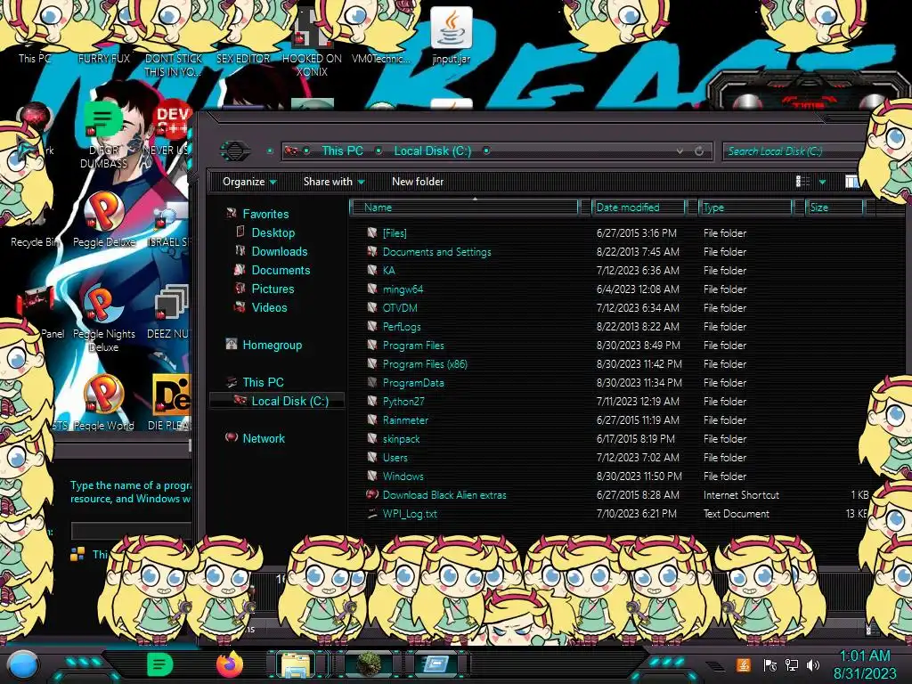Select the OTVDM folder row
Image resolution: width=912 pixels, height=684 pixels.
pyautogui.click(x=611, y=307)
